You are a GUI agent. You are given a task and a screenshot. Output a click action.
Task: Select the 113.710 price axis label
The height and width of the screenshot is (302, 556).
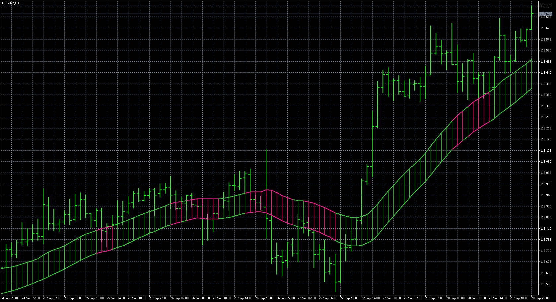(x=546, y=6)
